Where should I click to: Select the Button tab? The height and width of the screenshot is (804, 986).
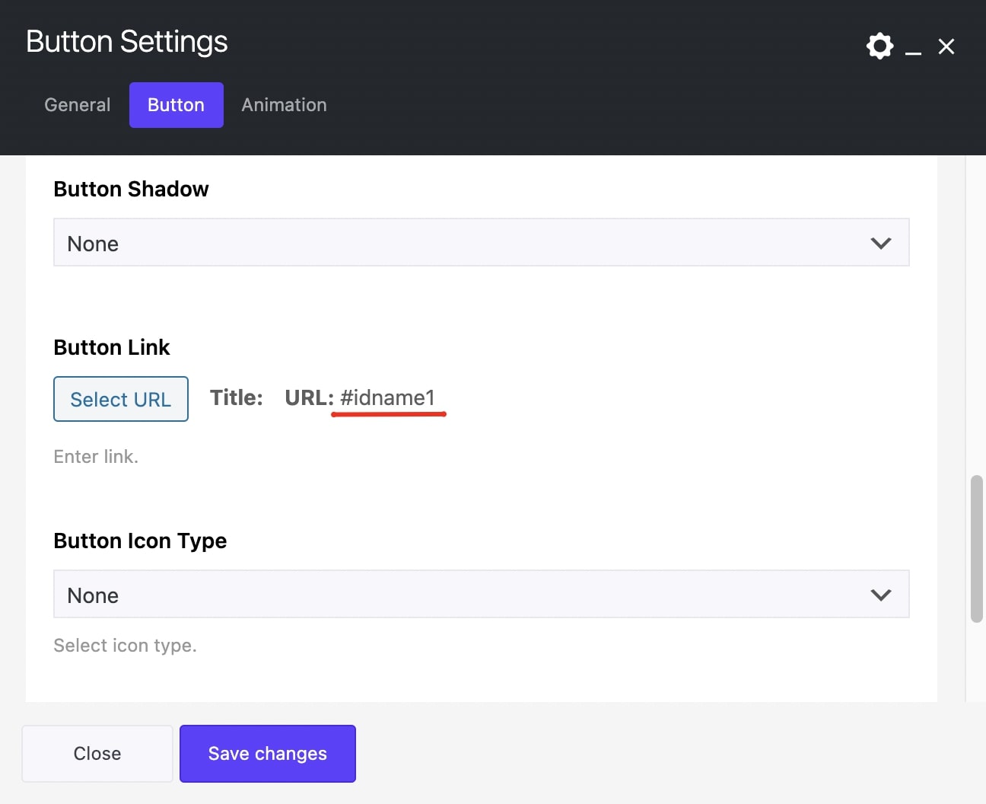point(176,105)
